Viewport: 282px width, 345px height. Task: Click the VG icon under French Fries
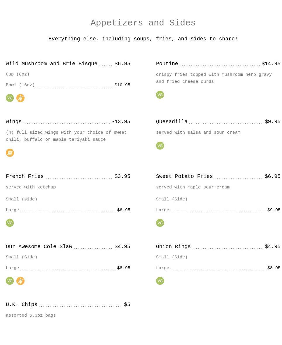coord(10,223)
